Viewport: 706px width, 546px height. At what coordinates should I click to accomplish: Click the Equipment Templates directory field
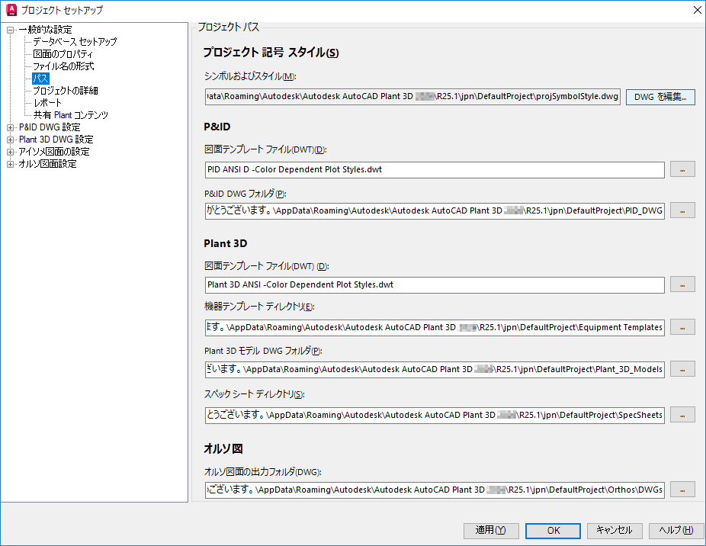click(x=435, y=327)
